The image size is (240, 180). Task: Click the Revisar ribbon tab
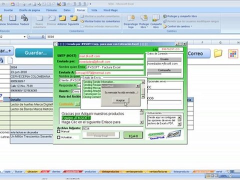(x=81, y=10)
